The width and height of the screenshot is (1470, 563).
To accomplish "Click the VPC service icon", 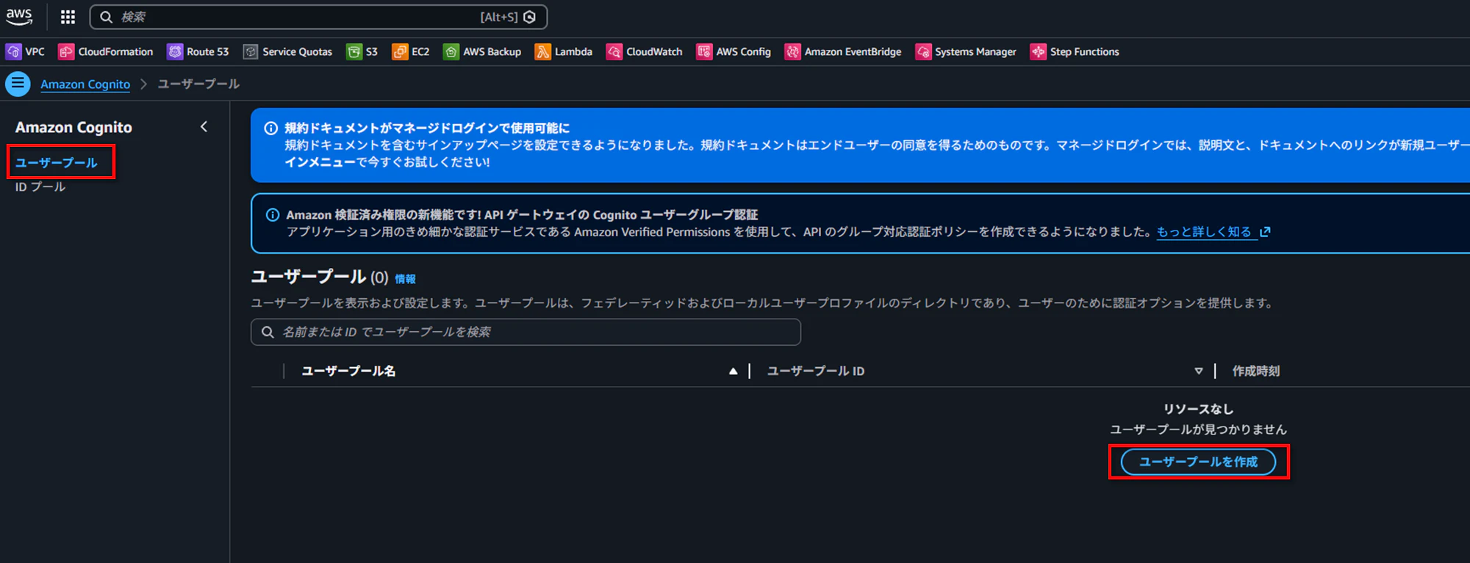I will [x=13, y=51].
